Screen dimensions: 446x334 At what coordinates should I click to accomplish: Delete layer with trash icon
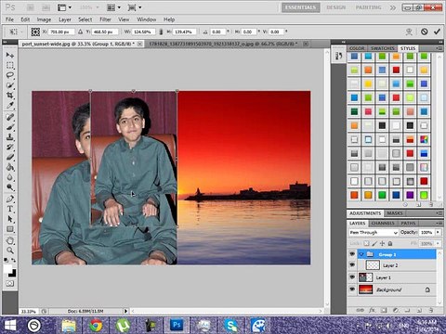click(431, 310)
